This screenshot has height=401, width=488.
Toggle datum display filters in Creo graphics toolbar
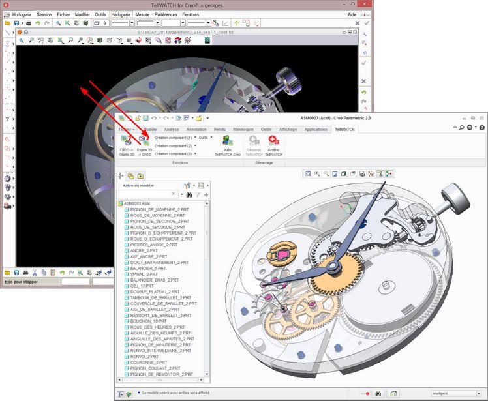(x=371, y=174)
